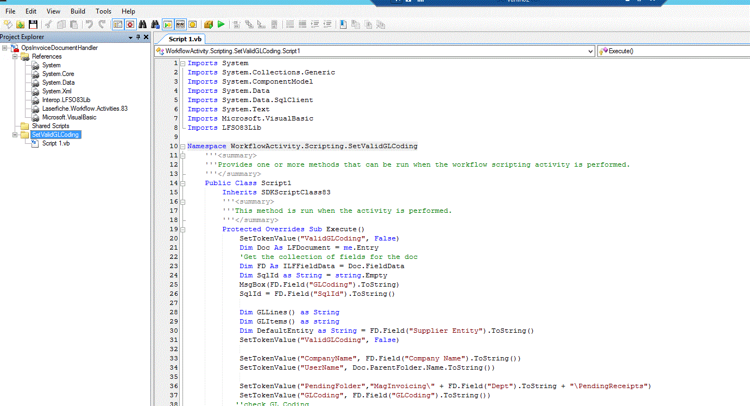
Task: Collapse the References folder node
Action: (x=16, y=56)
